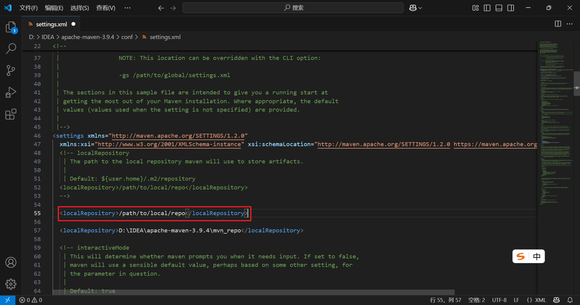Open Copilot status in status bar
This screenshot has height=305, width=580.
pyautogui.click(x=556, y=300)
